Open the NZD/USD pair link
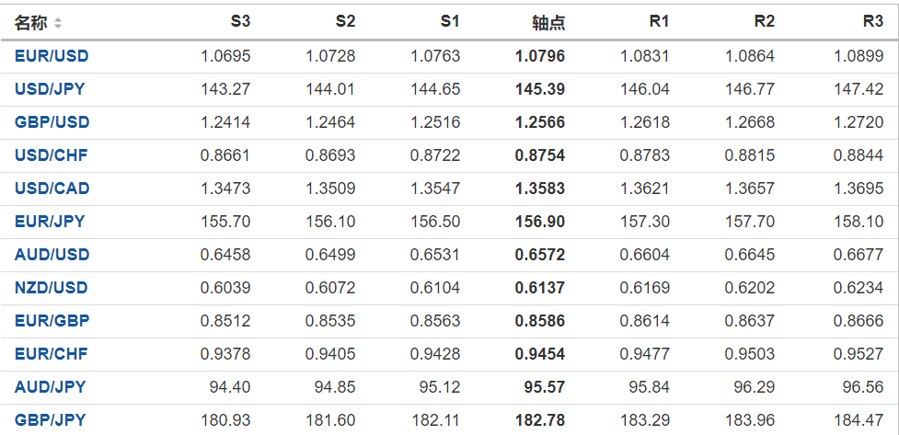 tap(52, 288)
